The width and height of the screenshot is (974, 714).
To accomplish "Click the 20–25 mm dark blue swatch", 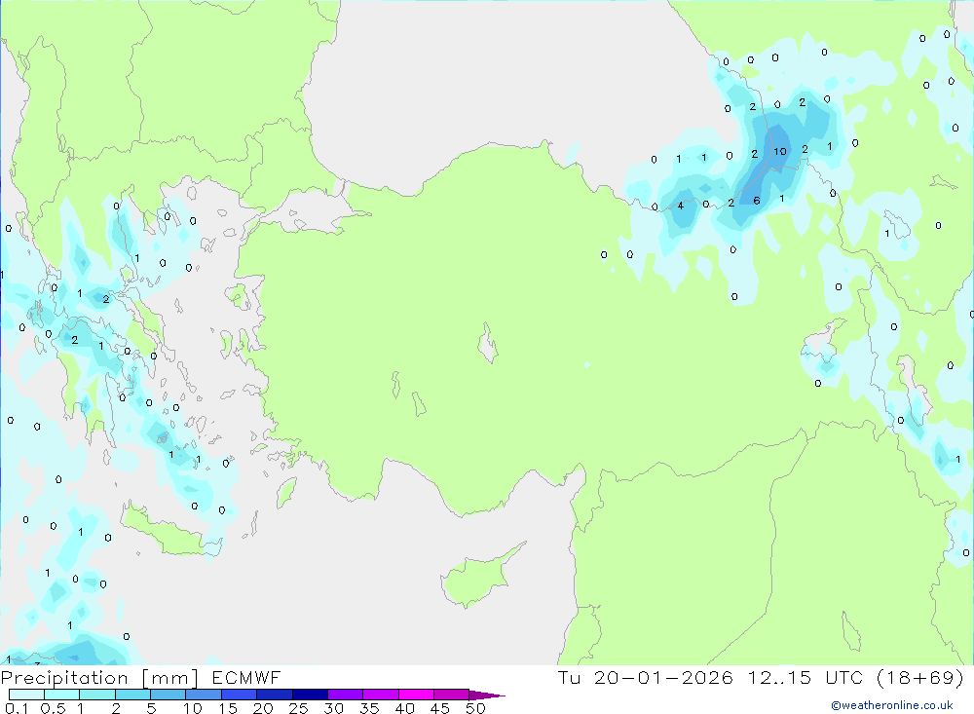I will pos(274,695).
